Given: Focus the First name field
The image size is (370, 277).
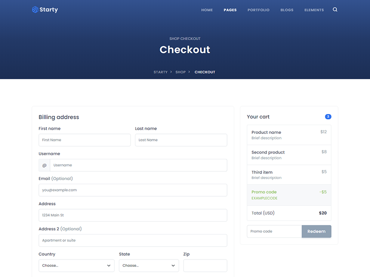Looking at the screenshot, I should [85, 140].
